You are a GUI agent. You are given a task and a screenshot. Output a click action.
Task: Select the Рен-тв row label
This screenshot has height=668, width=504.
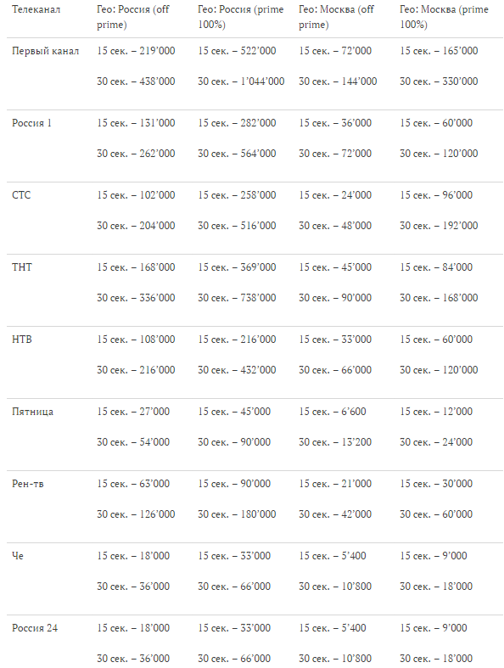tap(28, 484)
